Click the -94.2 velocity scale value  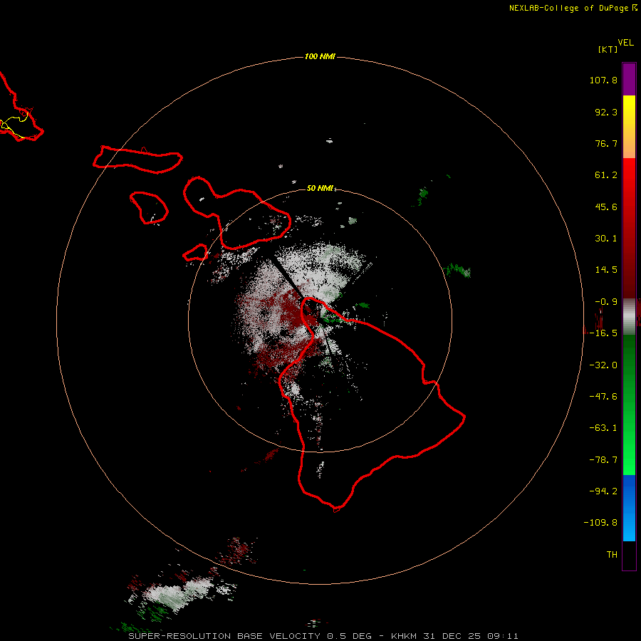pos(603,491)
